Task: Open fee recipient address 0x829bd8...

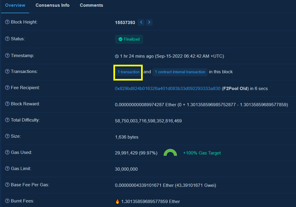Action: tap(168, 88)
